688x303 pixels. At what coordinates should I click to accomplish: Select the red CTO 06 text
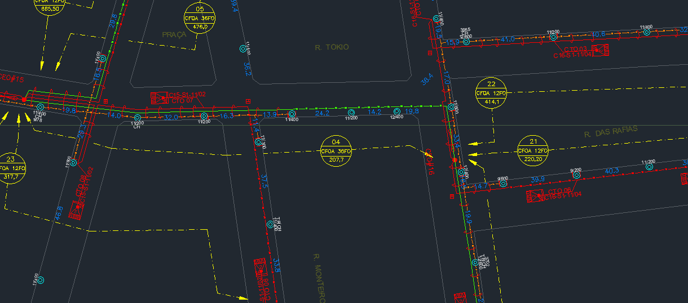pos(559,191)
